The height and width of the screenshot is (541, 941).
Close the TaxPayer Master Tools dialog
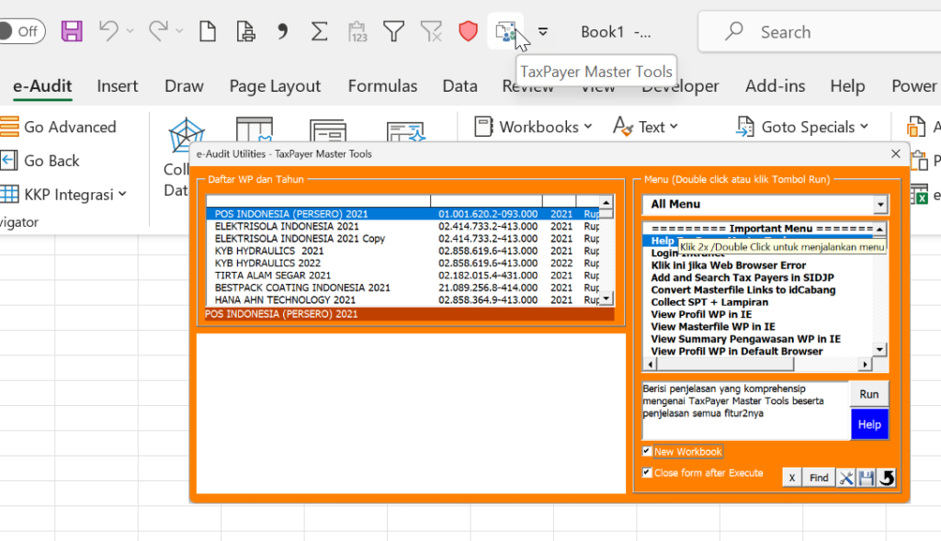[x=895, y=154]
